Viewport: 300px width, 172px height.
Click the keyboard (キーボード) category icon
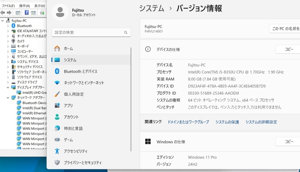pyautogui.click(x=14, y=46)
